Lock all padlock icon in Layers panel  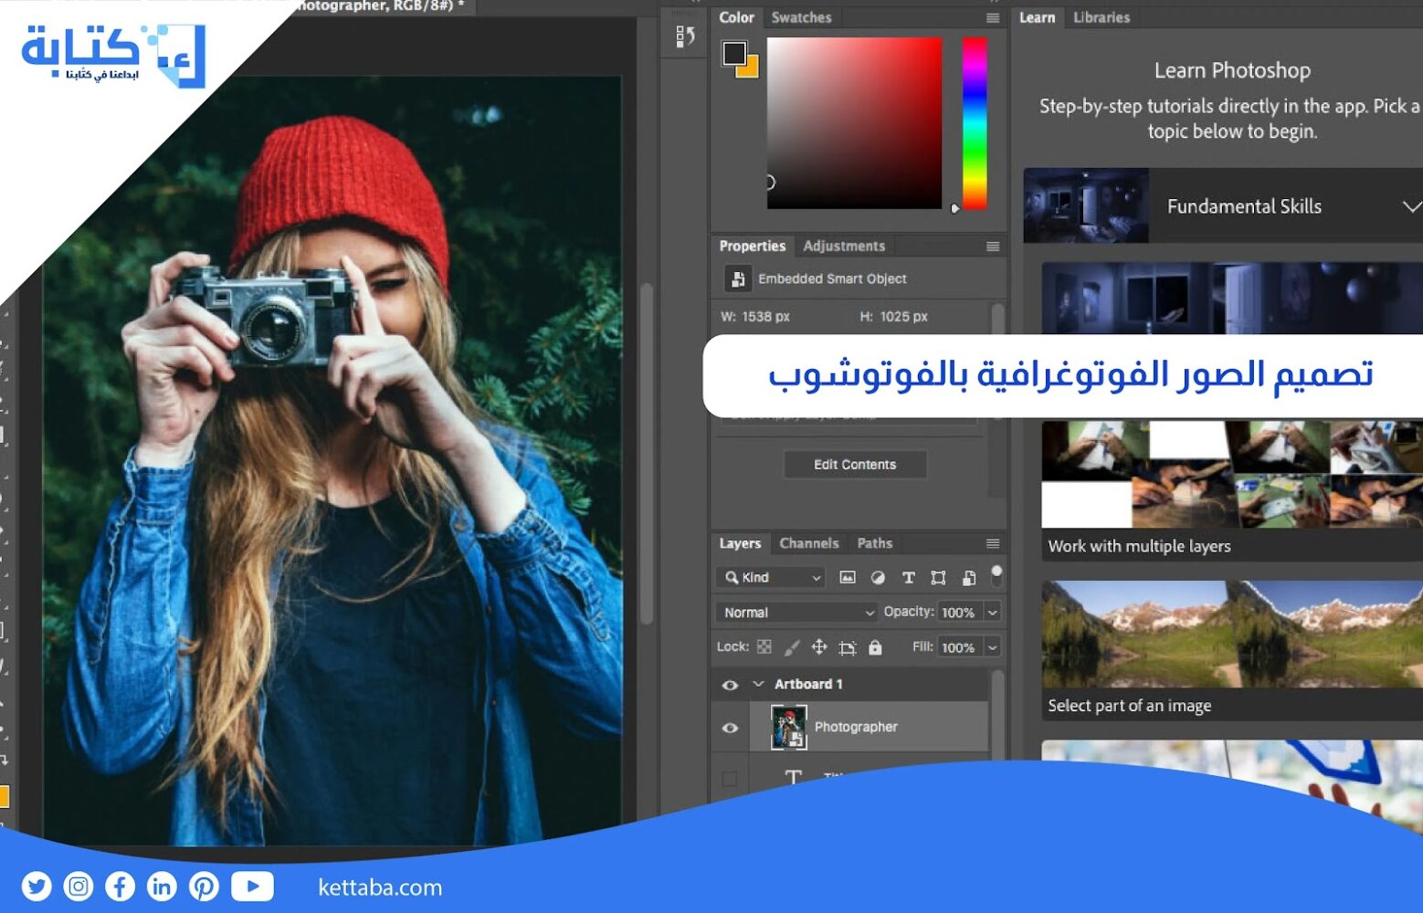(875, 647)
